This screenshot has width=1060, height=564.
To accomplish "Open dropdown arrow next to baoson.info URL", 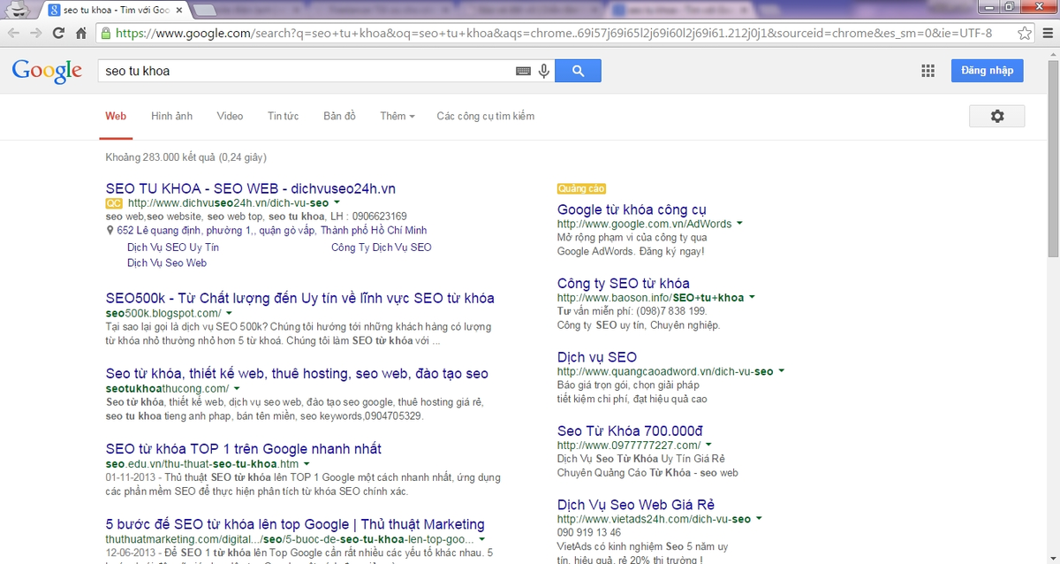I will click(752, 298).
